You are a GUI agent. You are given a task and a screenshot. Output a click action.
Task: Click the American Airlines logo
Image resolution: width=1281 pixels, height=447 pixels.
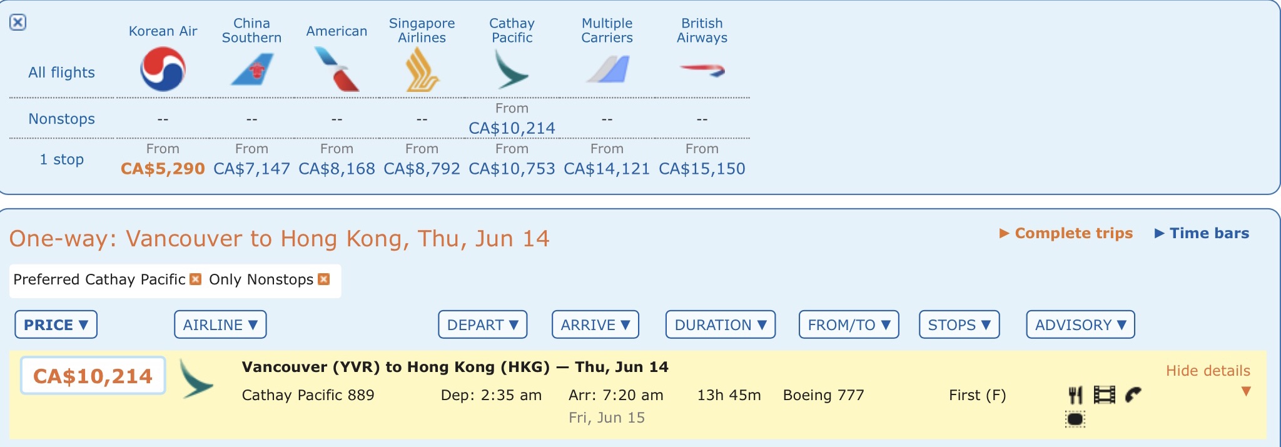pos(337,69)
